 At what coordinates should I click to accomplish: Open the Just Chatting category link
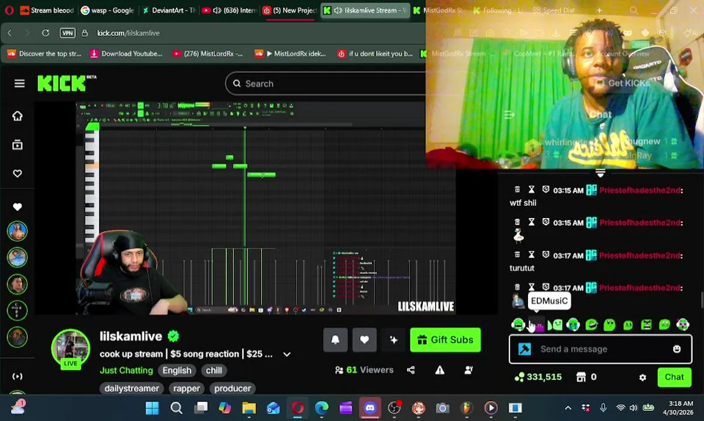pos(126,370)
